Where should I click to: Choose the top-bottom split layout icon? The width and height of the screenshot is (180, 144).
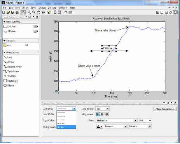tap(166, 12)
